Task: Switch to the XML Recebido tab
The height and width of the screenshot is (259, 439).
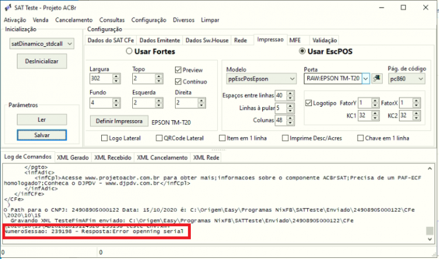Action: [x=113, y=158]
